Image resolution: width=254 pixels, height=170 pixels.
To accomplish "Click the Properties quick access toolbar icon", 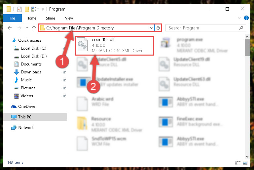I will (x=19, y=9).
